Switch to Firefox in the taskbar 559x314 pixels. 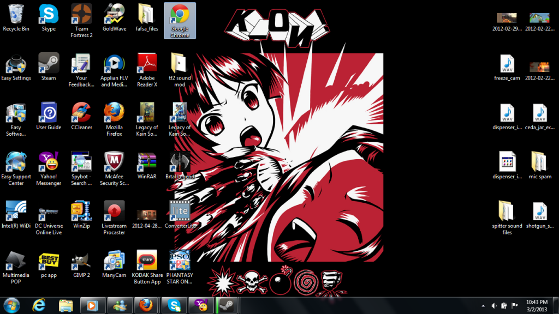(x=146, y=305)
